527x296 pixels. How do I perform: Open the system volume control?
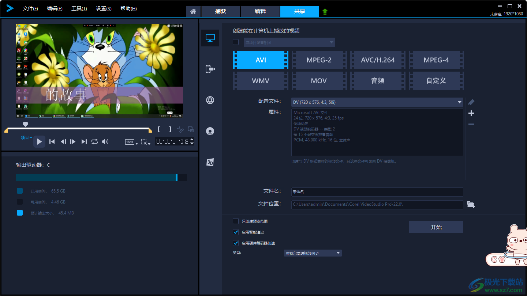point(105,141)
